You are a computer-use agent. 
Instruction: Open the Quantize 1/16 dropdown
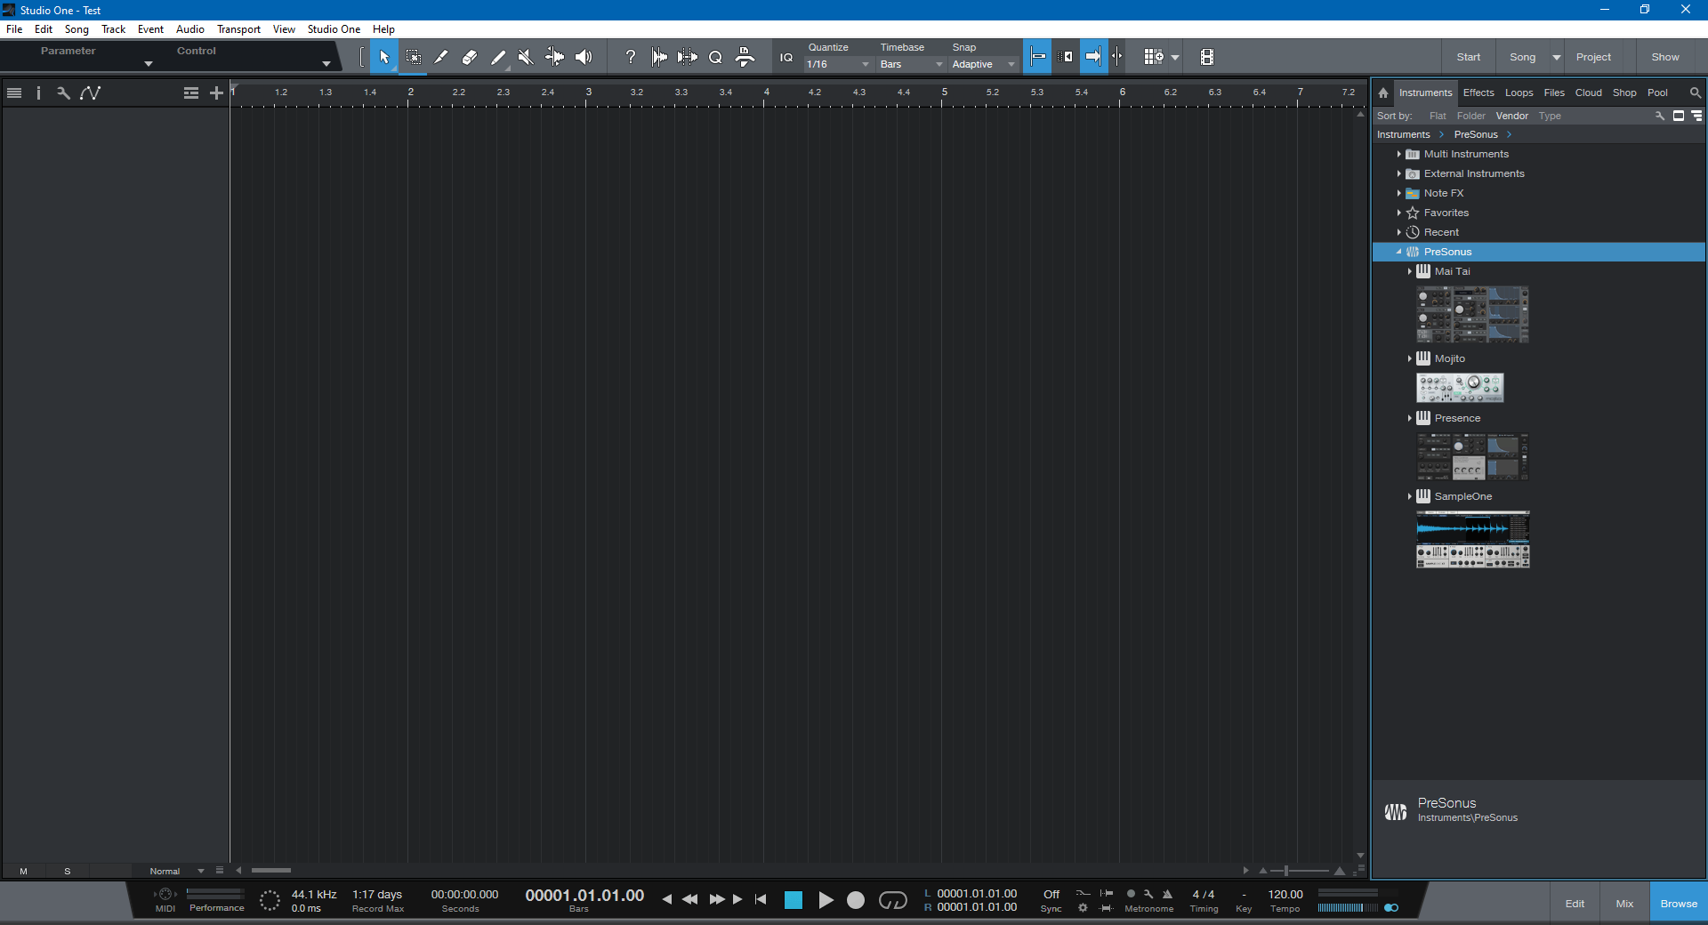click(x=838, y=64)
